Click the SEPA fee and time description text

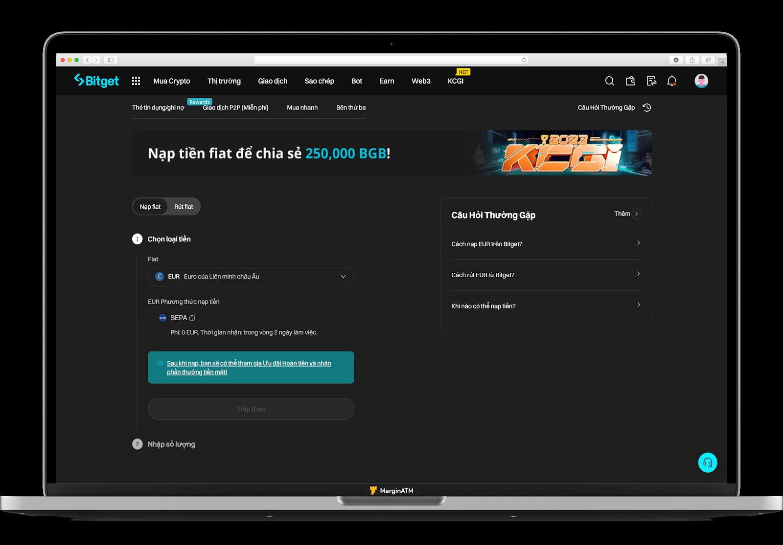(244, 332)
